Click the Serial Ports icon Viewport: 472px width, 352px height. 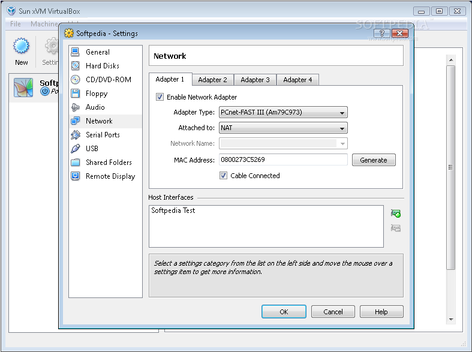click(x=75, y=135)
